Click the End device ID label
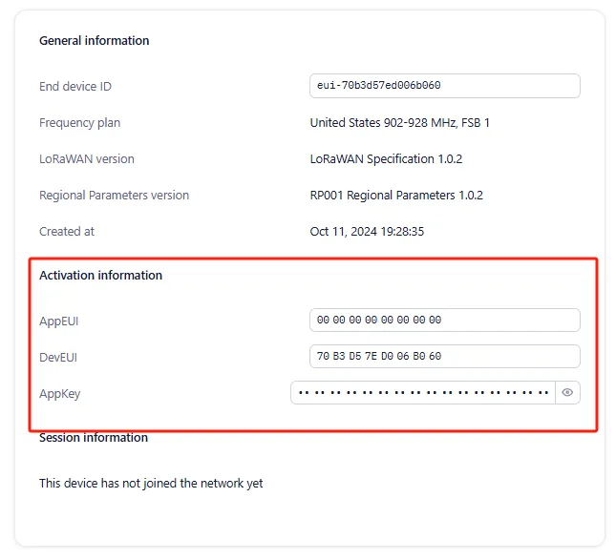This screenshot has width=616, height=560. point(75,87)
